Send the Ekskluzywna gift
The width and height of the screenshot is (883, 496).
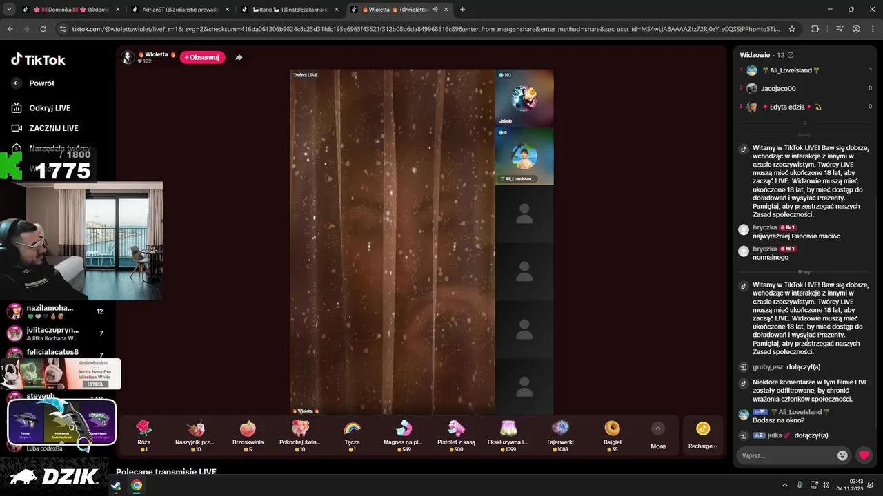pyautogui.click(x=508, y=435)
